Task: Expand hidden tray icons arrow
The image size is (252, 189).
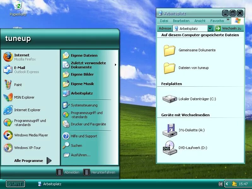Action: point(227,184)
